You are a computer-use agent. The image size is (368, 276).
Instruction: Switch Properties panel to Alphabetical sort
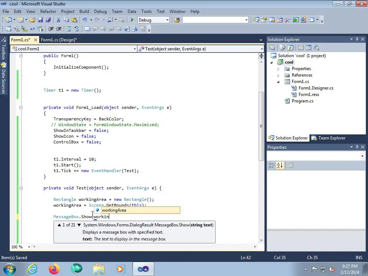coord(280,165)
